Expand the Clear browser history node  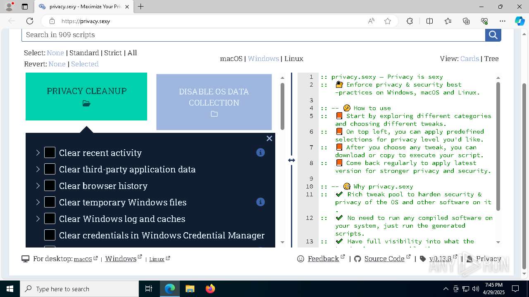click(38, 186)
